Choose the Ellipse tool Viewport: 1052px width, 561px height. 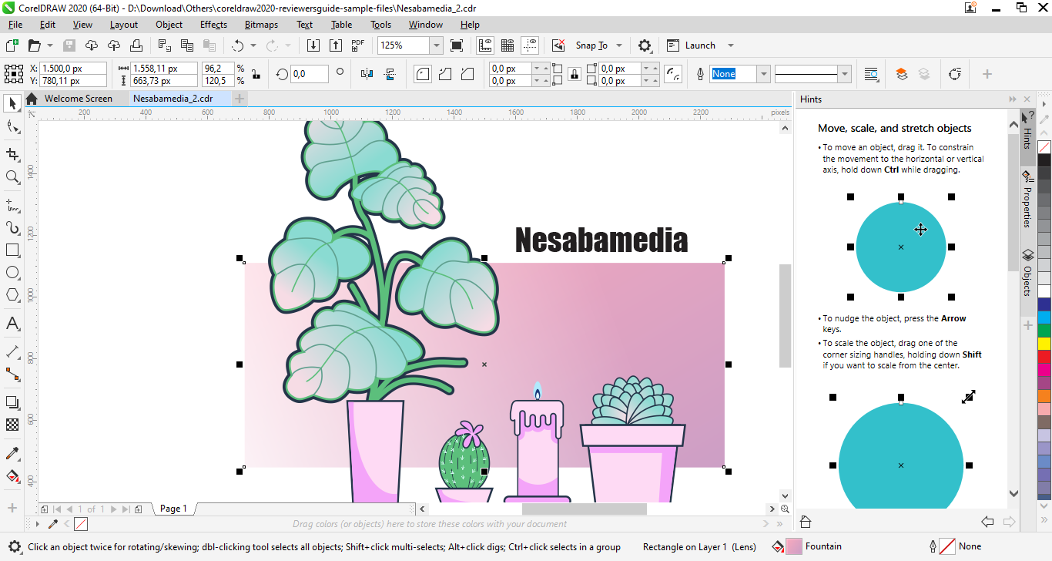[12, 273]
